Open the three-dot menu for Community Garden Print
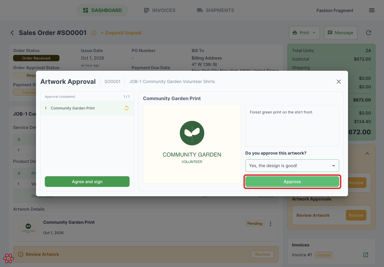 270,224
